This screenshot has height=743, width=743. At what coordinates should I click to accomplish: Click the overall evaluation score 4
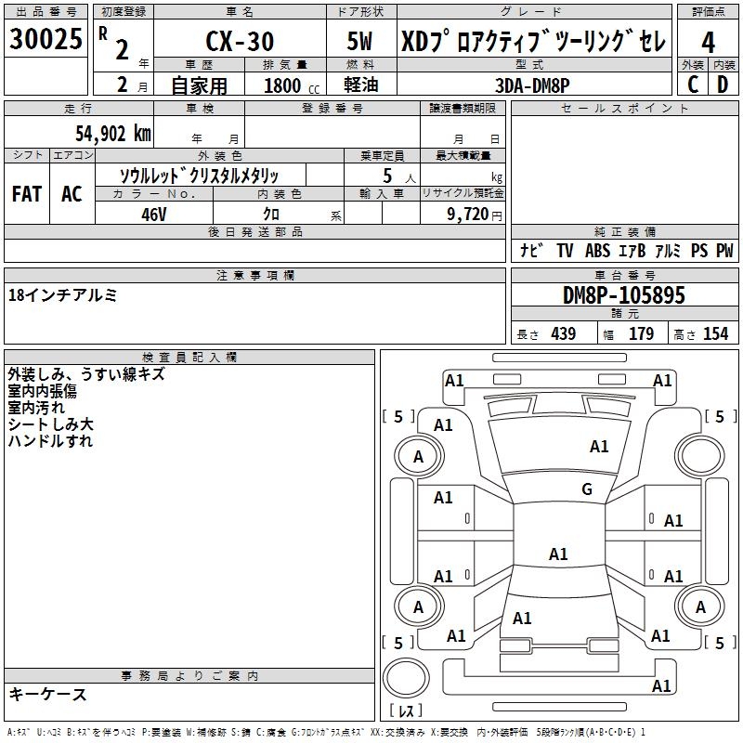(708, 43)
